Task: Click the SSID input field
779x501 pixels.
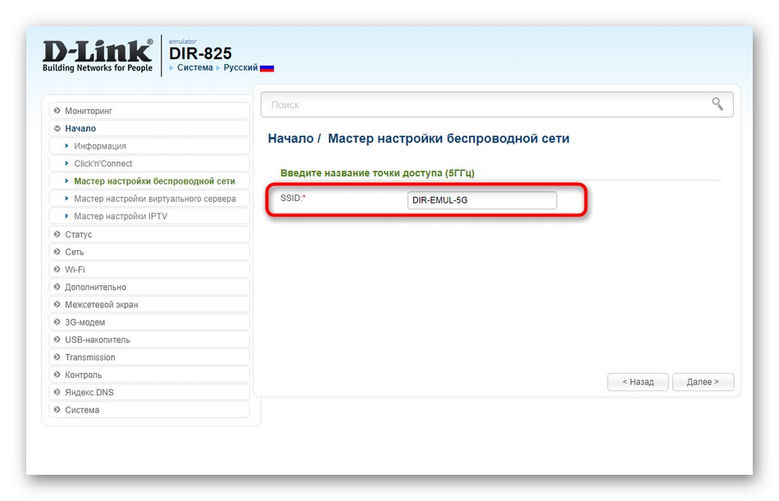Action: [x=482, y=200]
